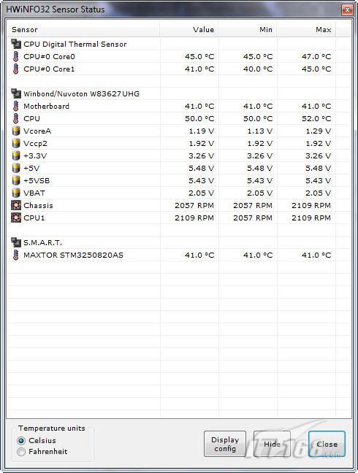Viewport: 358px width, 473px height.
Task: Click thermometer icon beside CPU#0 Core0
Action: 15,56
